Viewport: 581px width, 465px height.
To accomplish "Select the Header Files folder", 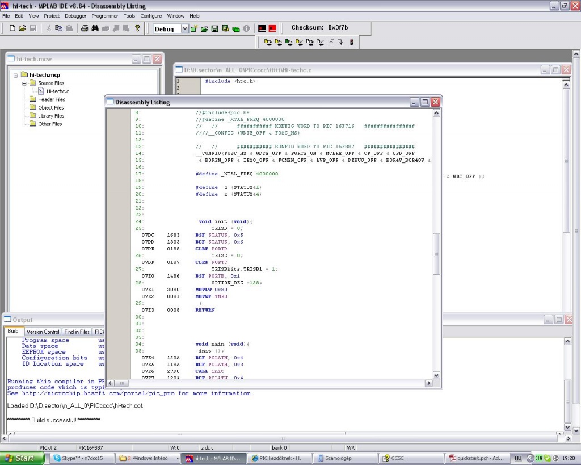I will (51, 99).
